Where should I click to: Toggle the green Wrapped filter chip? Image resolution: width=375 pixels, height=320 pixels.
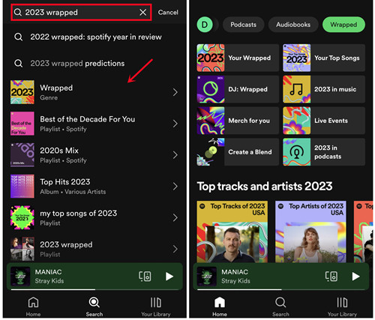click(343, 25)
